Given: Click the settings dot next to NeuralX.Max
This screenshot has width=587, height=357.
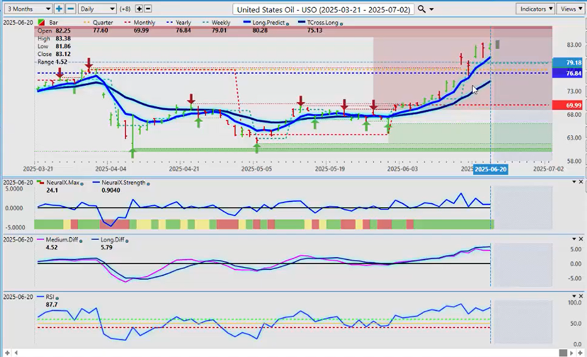Looking at the screenshot, I should [x=82, y=184].
